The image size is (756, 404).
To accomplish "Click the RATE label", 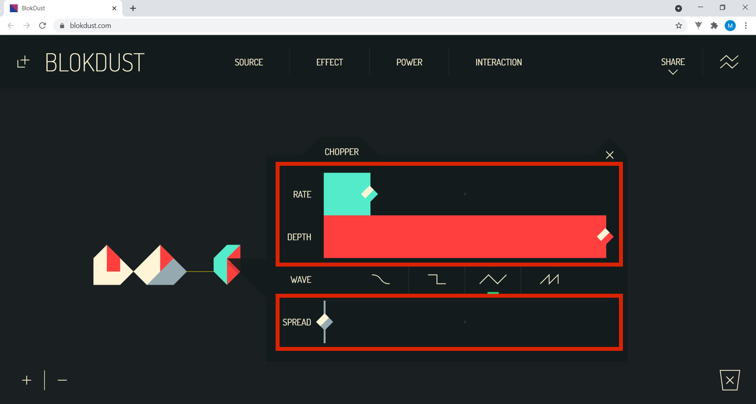I will 302,195.
